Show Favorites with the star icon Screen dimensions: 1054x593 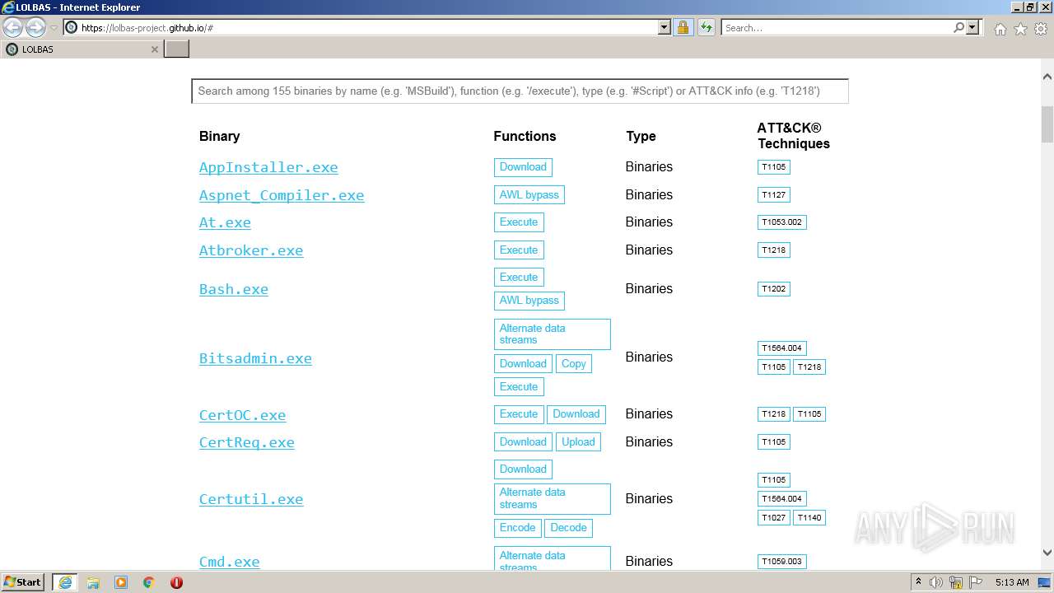point(1020,29)
